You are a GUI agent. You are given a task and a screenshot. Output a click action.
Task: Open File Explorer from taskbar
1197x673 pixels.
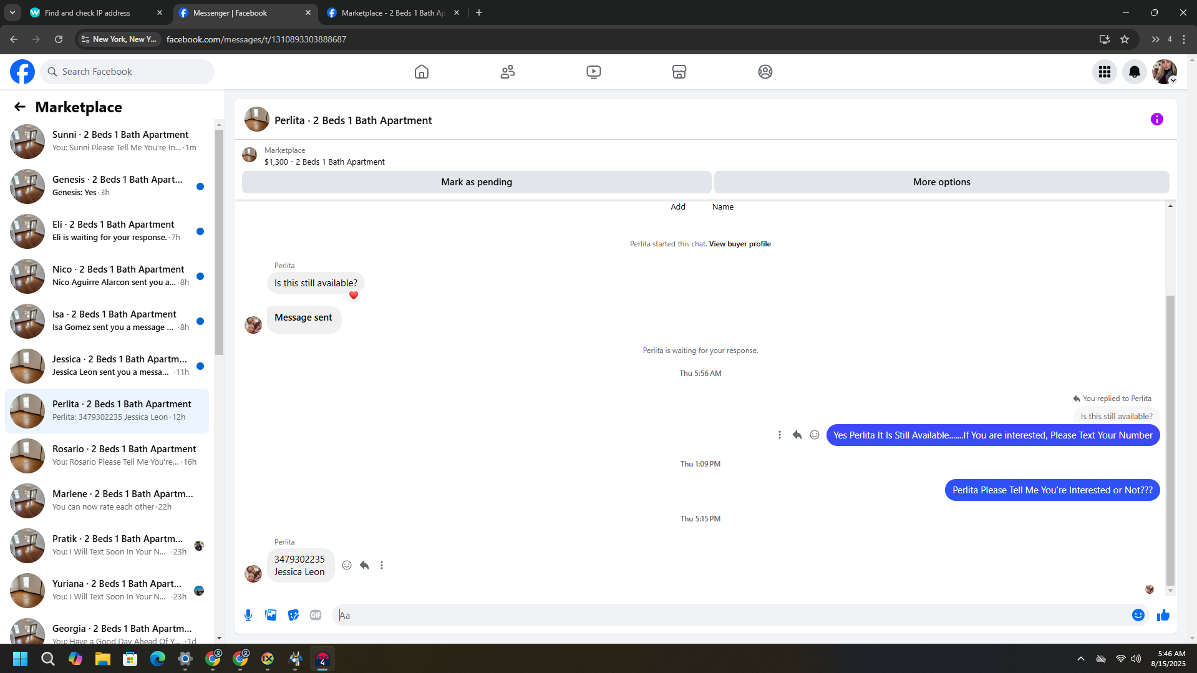point(102,659)
